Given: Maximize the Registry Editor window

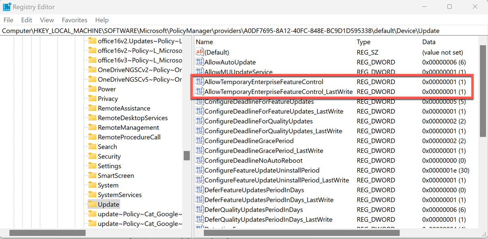Looking at the screenshot, I should coord(449,7).
